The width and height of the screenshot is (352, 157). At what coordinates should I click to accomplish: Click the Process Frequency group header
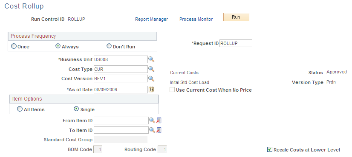click(x=82, y=36)
